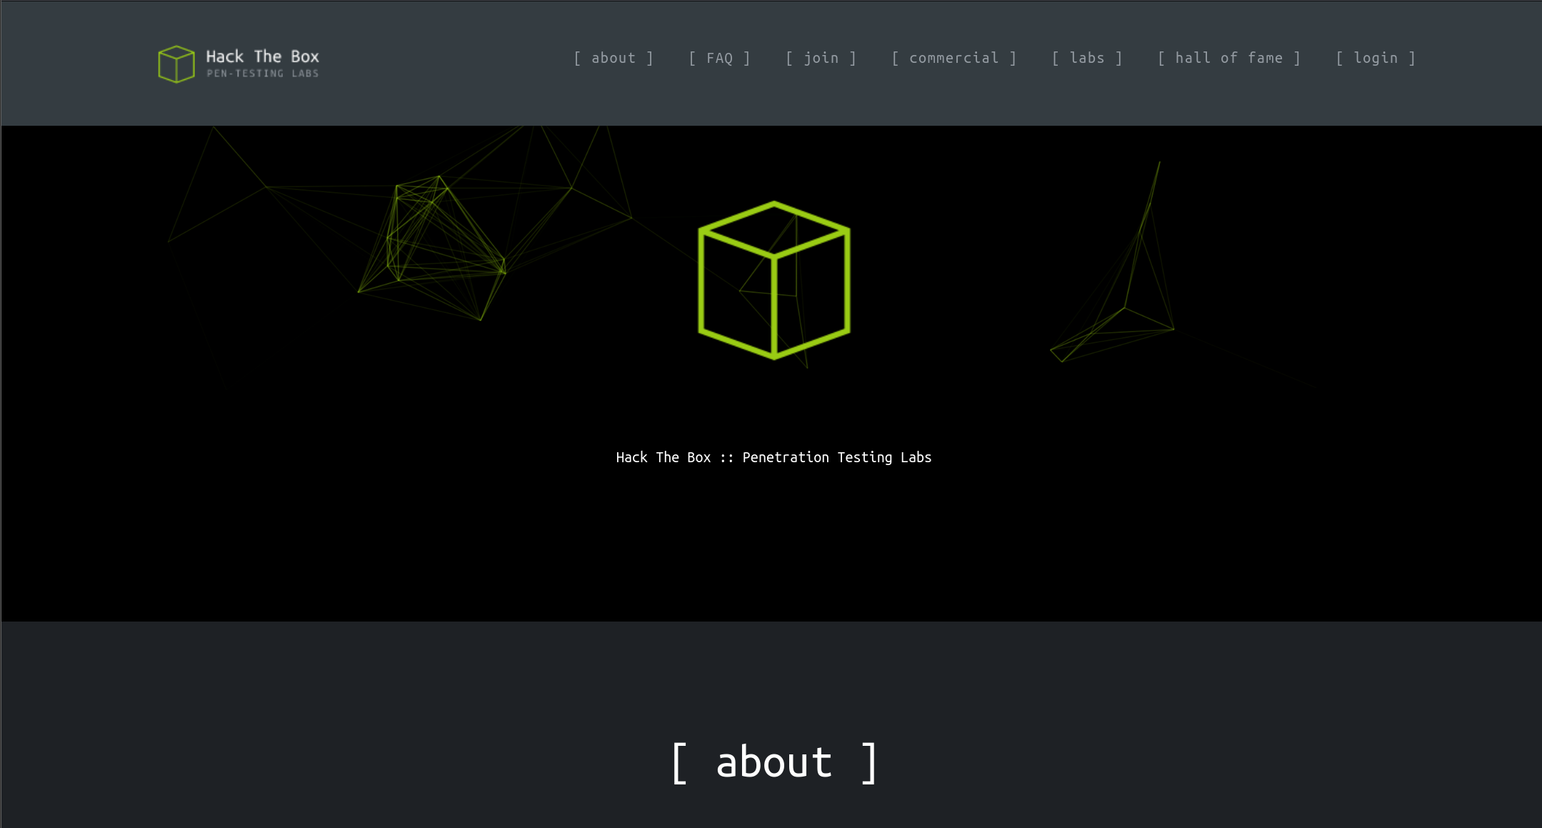The width and height of the screenshot is (1542, 828).
Task: Click the Hack The Box header title text
Action: (262, 56)
